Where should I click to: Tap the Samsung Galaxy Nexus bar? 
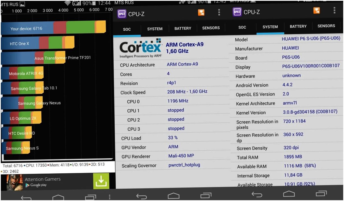point(22,103)
